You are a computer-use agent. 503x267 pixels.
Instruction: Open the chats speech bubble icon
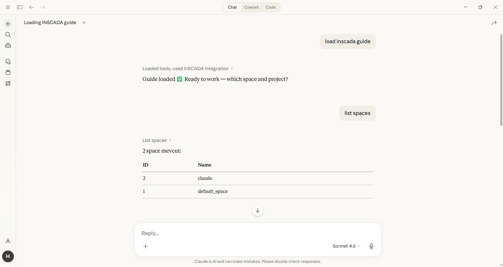8,62
